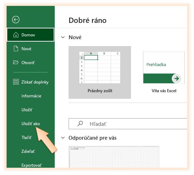The height and width of the screenshot is (175, 194).
Task: Click the magnifier icon in search box
Action: (80, 123)
